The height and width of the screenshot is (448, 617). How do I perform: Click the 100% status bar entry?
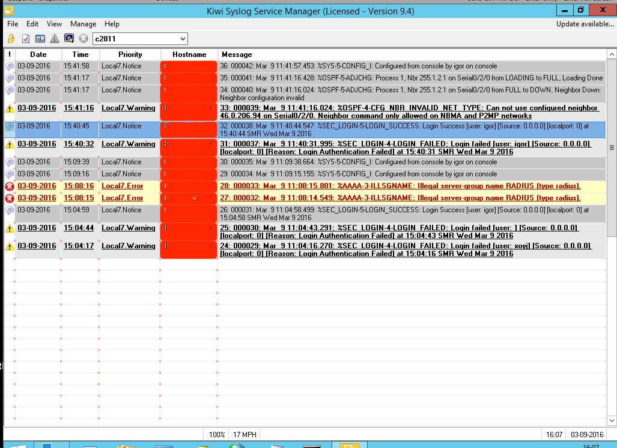point(217,435)
